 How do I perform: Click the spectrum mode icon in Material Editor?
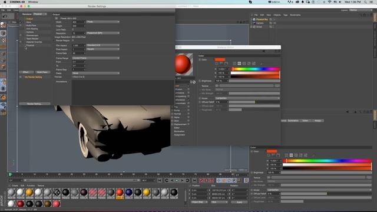221,64
